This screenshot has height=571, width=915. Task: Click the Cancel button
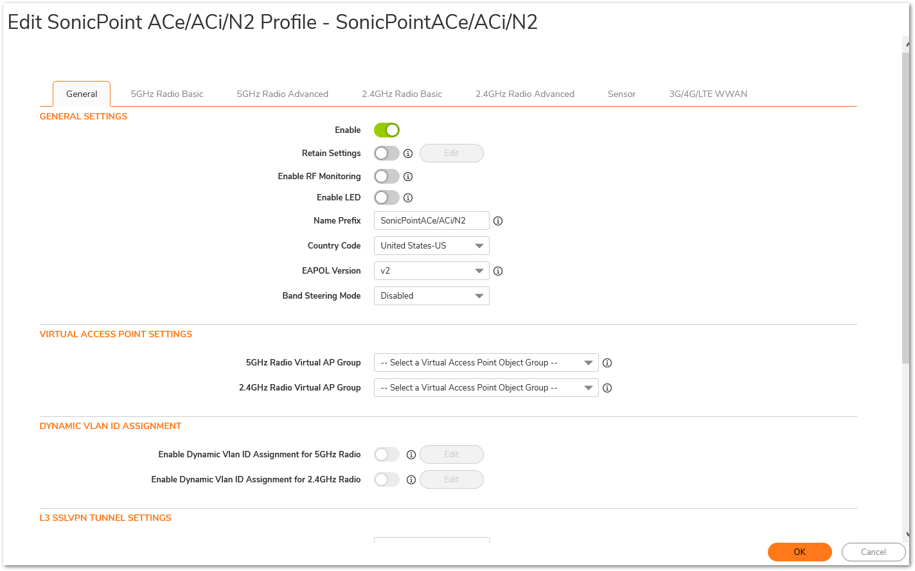point(873,552)
